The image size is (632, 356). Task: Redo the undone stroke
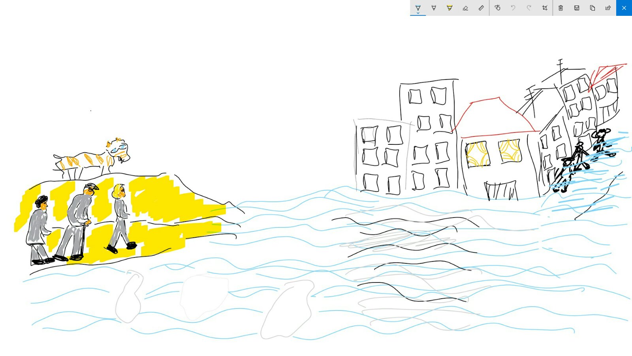coord(529,8)
